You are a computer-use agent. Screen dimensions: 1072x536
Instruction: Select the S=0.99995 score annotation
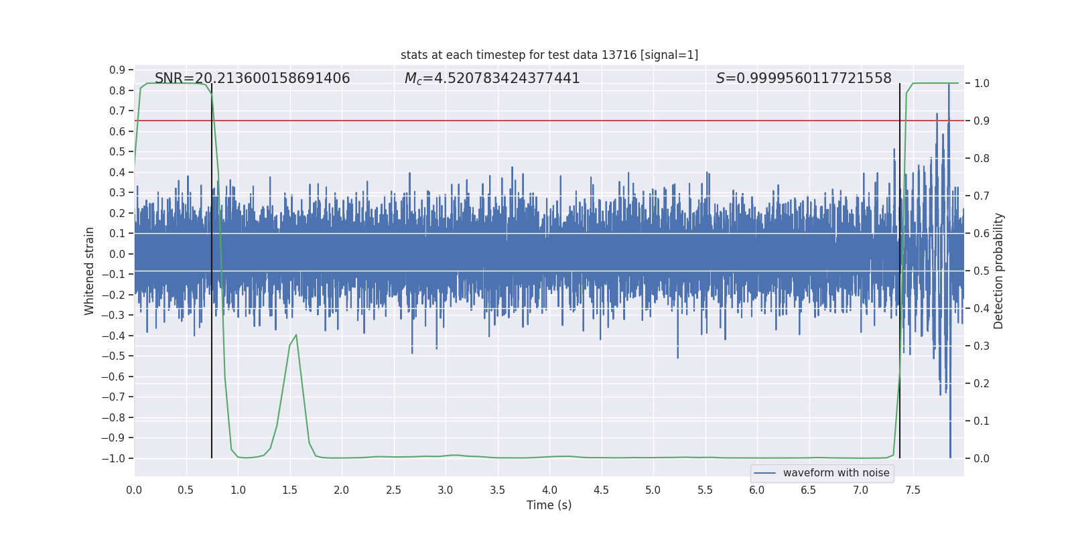point(803,78)
